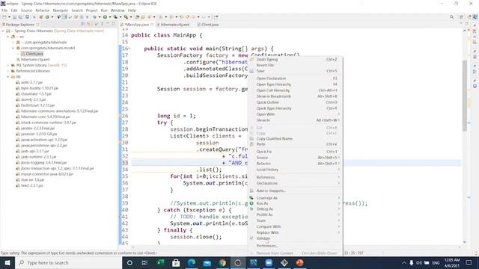Viewport: 479px width, 269px height.
Task: Open Windows Start menu
Action: [7, 262]
